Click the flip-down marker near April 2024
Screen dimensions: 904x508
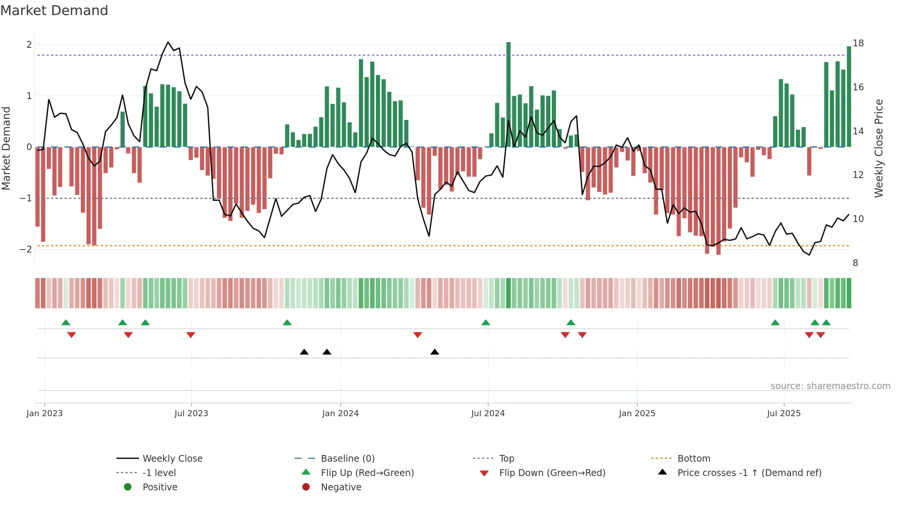coord(418,335)
